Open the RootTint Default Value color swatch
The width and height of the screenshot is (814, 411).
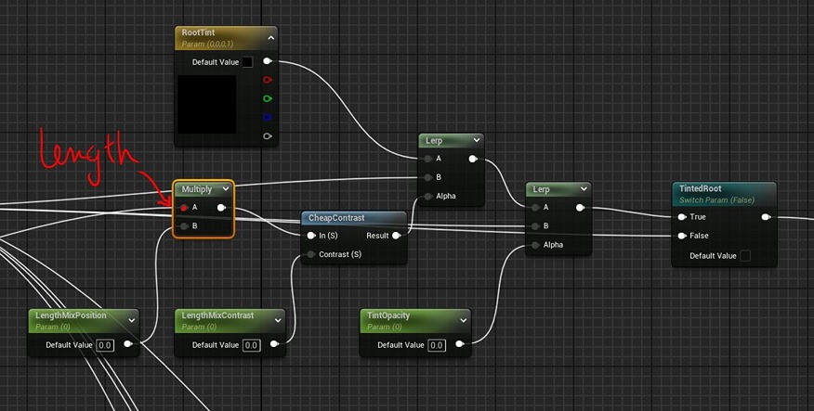[247, 62]
